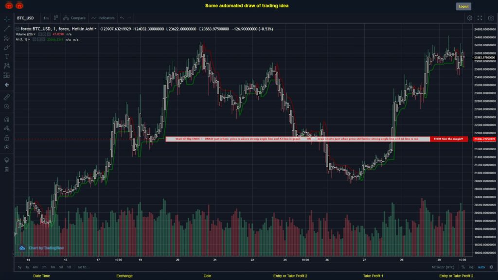Activate the zoom in magnifier tool
498x280 pixels.
pos(7,106)
